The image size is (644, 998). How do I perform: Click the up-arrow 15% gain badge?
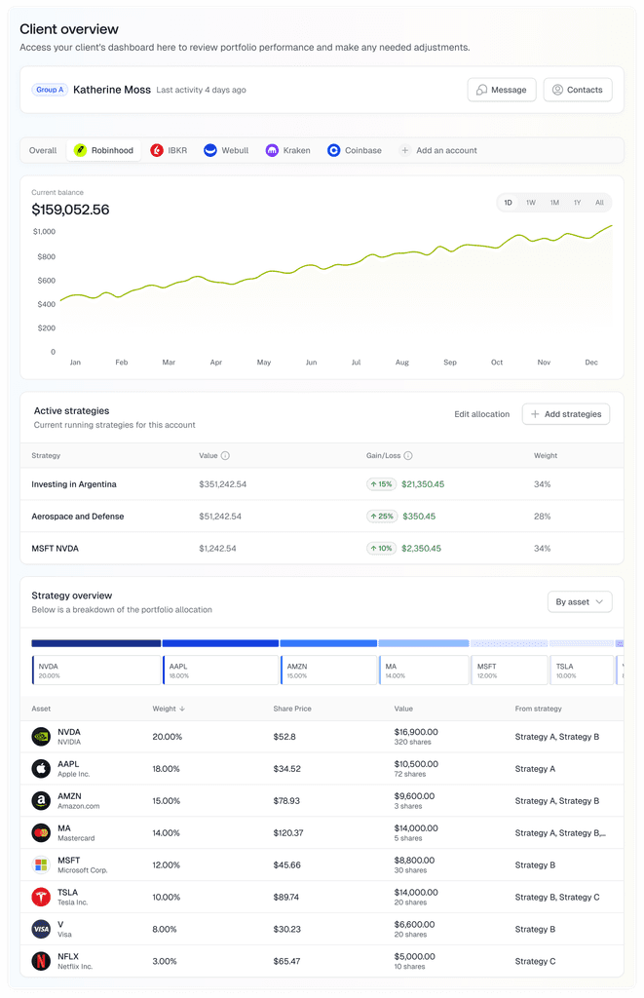pyautogui.click(x=381, y=484)
